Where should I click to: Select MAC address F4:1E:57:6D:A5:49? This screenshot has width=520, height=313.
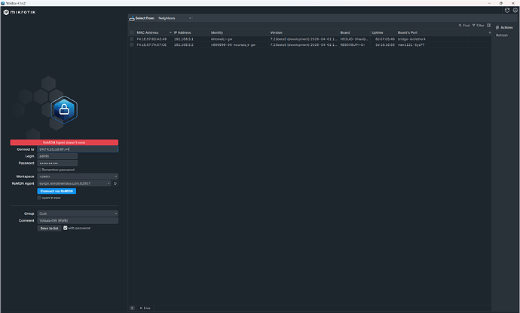click(x=151, y=38)
